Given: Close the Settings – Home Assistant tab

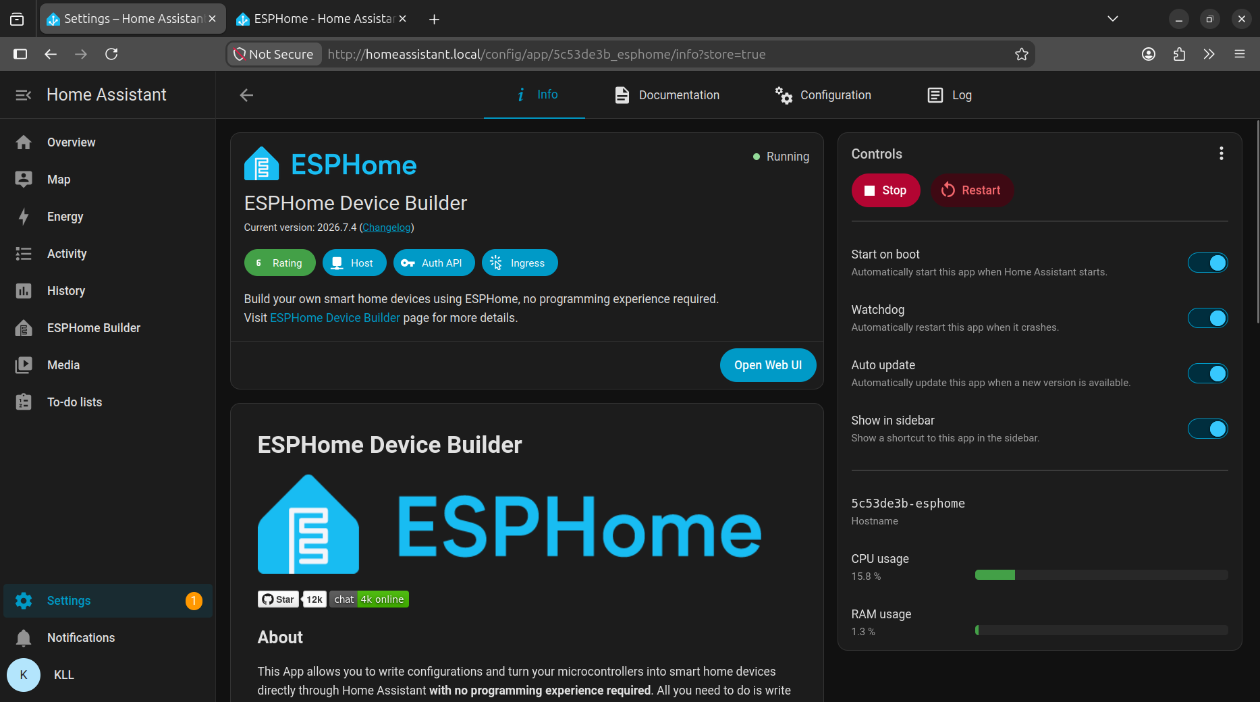Looking at the screenshot, I should pos(212,19).
